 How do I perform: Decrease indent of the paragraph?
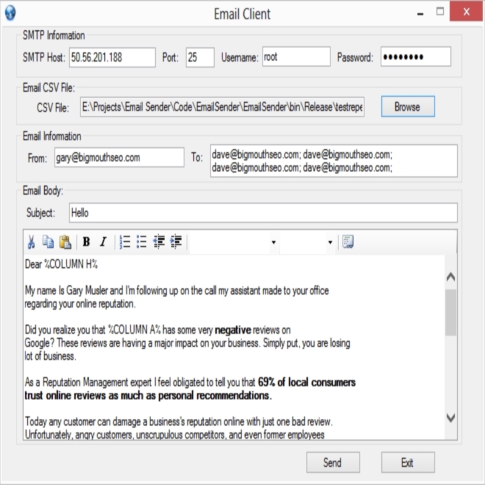pos(159,241)
